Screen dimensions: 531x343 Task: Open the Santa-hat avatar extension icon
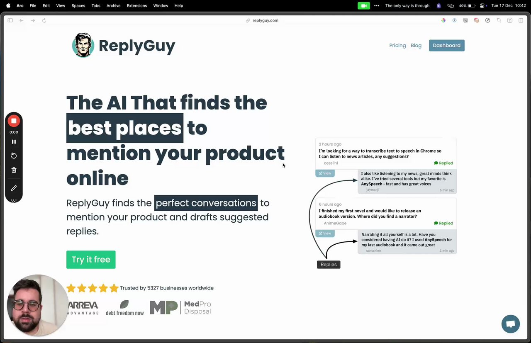click(477, 20)
